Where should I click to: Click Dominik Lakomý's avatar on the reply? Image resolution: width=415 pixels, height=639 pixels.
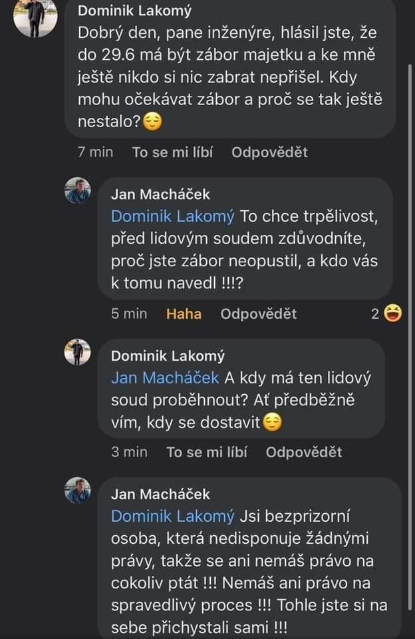(x=77, y=351)
